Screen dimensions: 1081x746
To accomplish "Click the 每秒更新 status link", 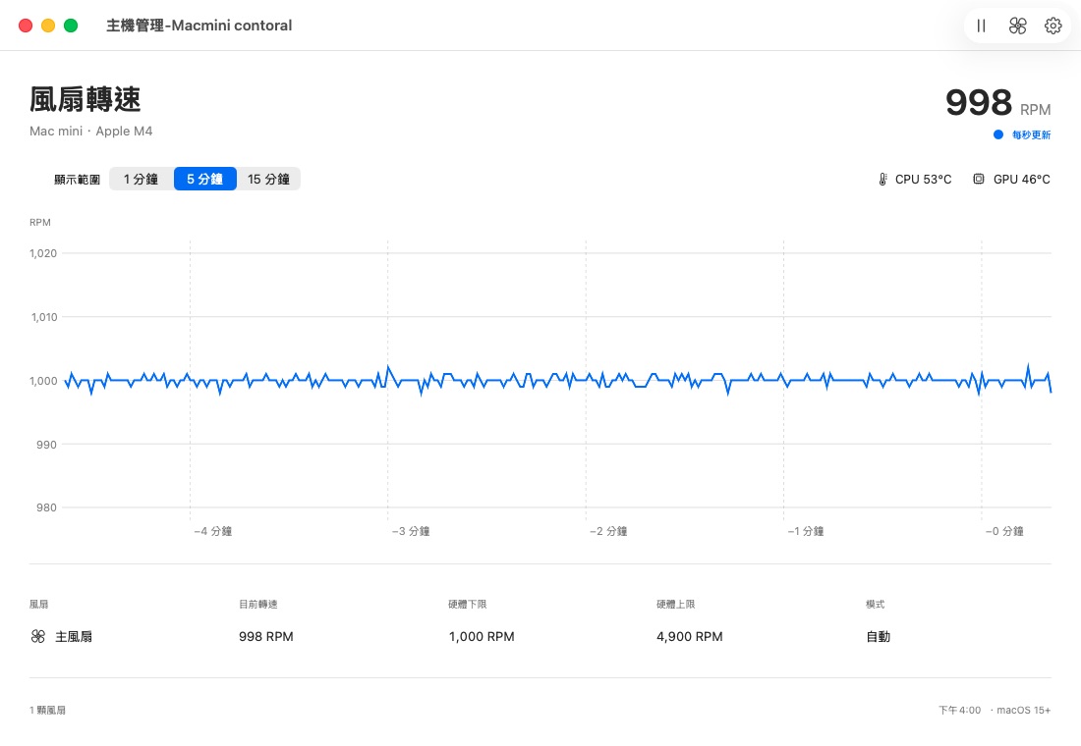I will point(1031,135).
